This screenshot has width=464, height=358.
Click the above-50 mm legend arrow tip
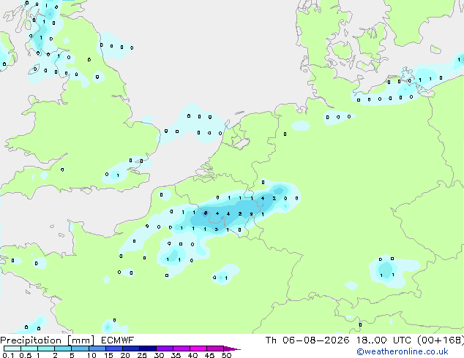(232, 349)
